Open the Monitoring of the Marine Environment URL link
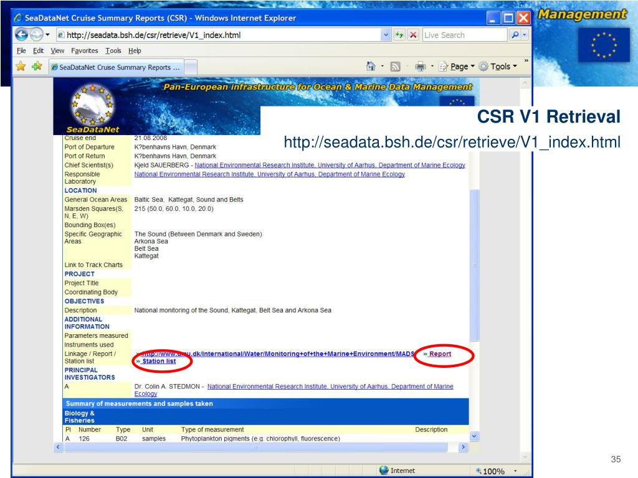Viewport: 638px width, 478px height. [277, 354]
